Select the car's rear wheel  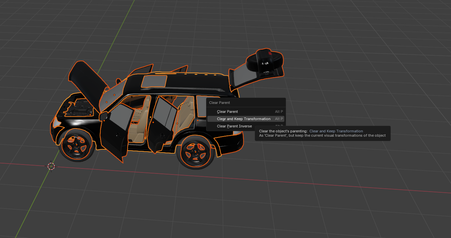click(195, 152)
